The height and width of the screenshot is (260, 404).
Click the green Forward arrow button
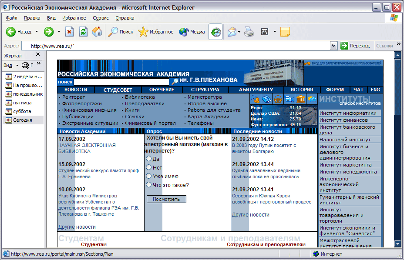pos(48,32)
